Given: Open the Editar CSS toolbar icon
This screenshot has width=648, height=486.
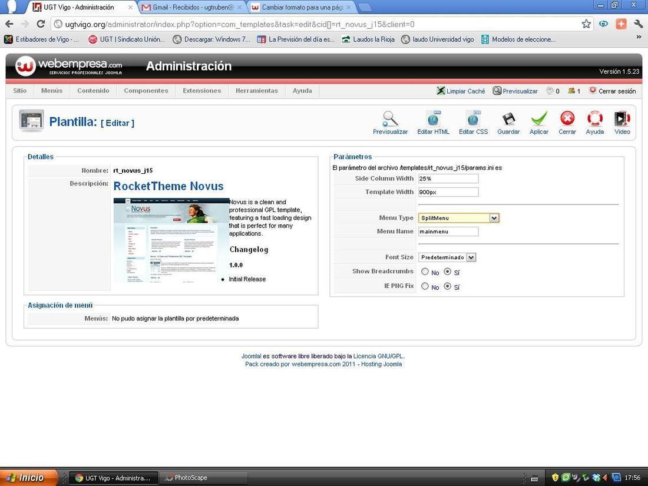Looking at the screenshot, I should (x=473, y=119).
